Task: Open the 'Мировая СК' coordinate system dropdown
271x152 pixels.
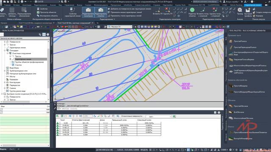Action: coord(120,27)
